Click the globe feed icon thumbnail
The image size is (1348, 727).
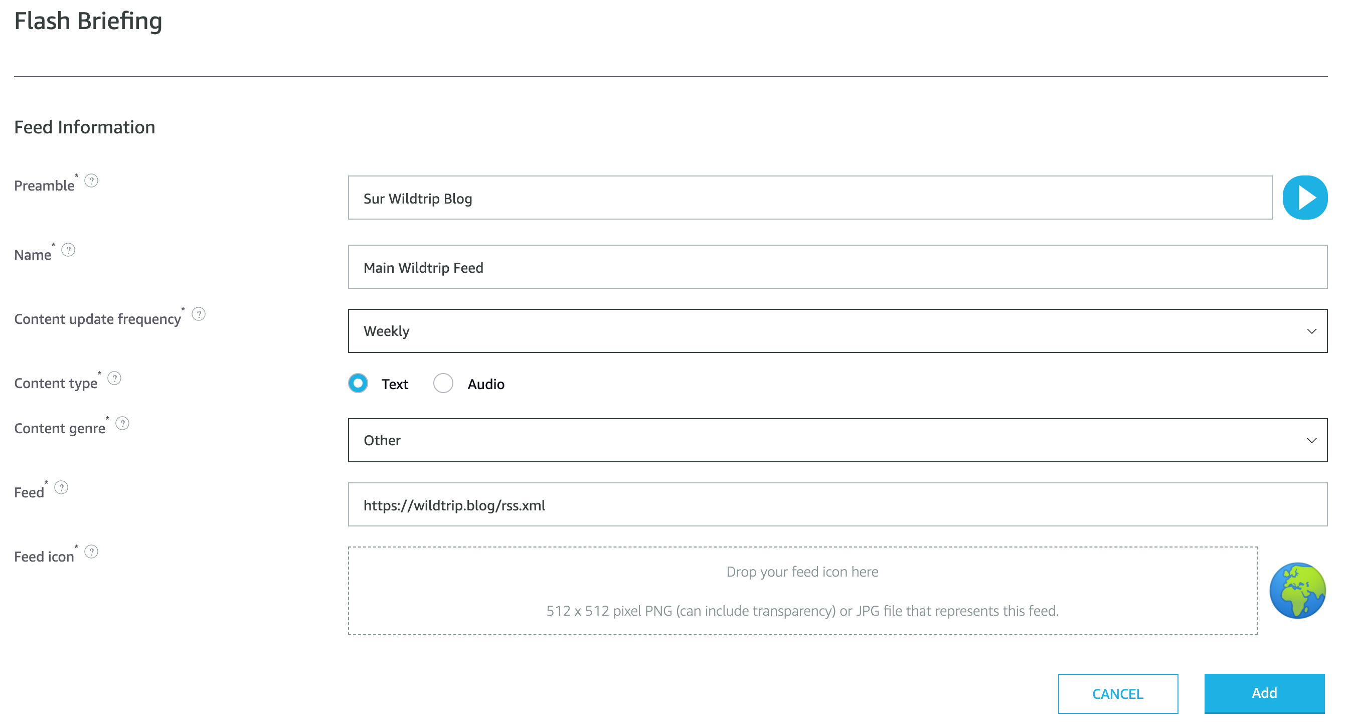tap(1297, 591)
